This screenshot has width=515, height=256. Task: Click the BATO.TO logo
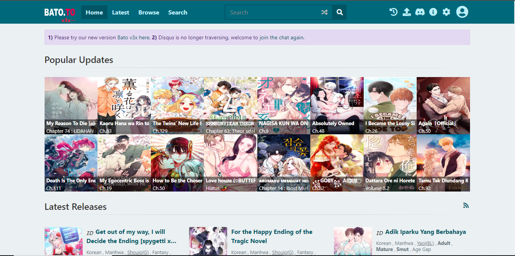pos(59,12)
